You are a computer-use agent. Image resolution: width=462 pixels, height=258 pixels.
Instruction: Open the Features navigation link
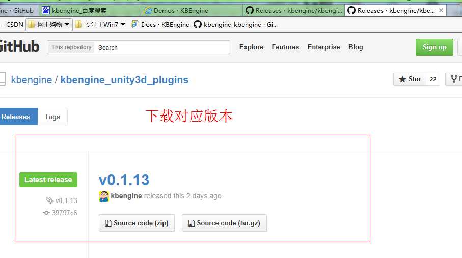point(285,47)
